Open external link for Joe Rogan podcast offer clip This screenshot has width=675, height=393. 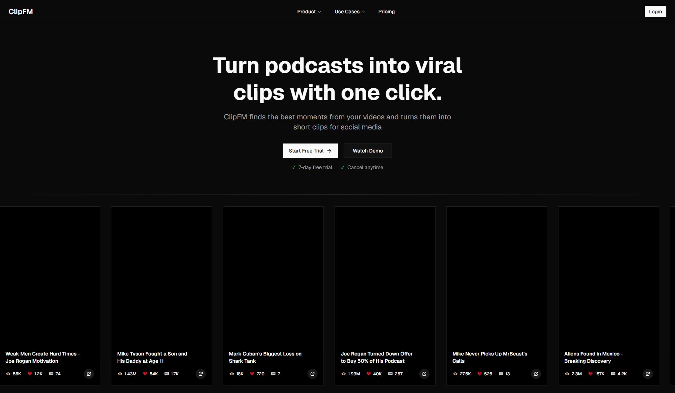[424, 374]
